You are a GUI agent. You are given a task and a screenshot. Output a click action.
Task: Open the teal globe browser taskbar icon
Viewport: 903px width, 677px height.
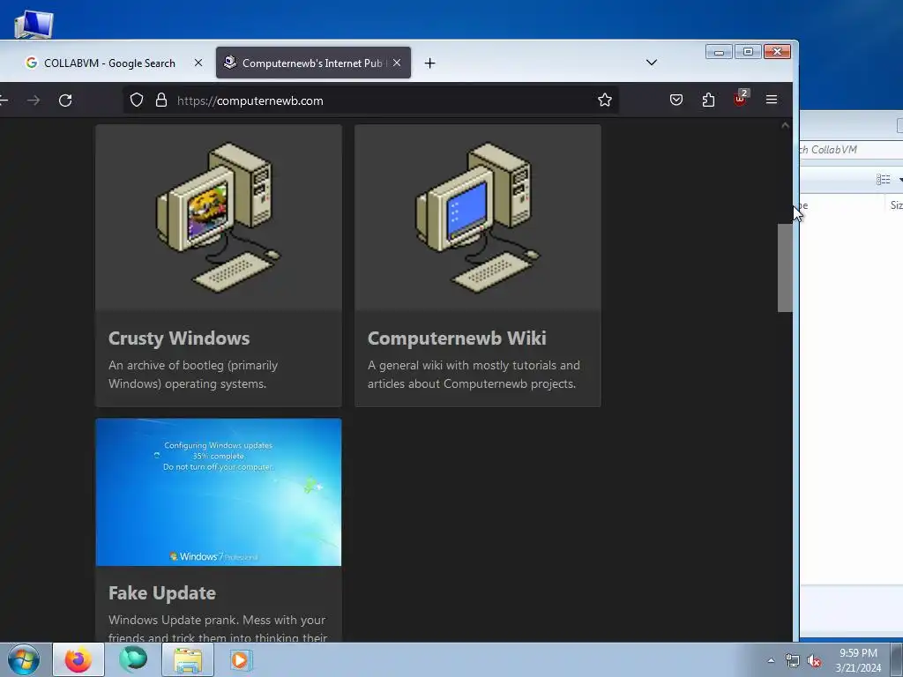pyautogui.click(x=133, y=659)
